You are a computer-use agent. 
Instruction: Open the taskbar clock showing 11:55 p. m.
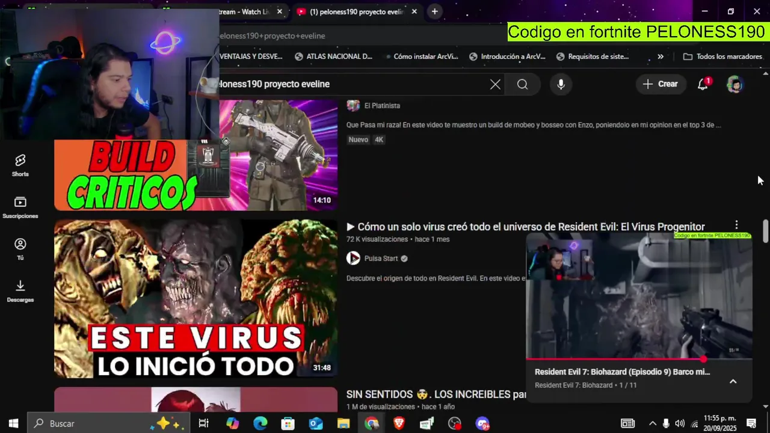[720, 423]
